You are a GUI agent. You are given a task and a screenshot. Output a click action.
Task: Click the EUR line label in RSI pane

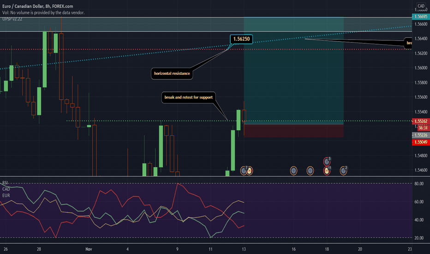(6, 195)
